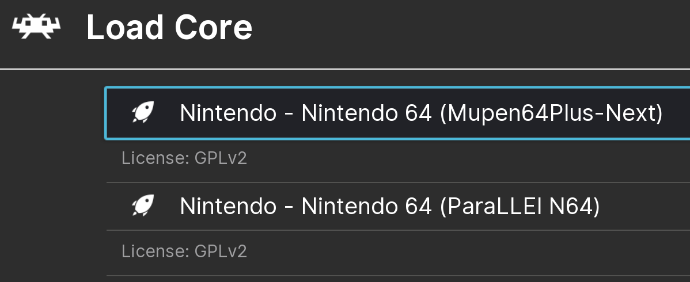Open the first Nintendo 64 list item

(x=398, y=113)
